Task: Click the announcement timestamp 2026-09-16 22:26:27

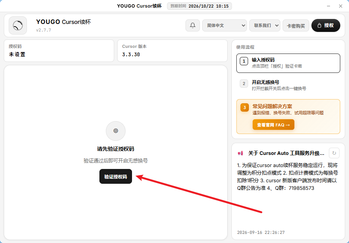Action: pos(261,232)
